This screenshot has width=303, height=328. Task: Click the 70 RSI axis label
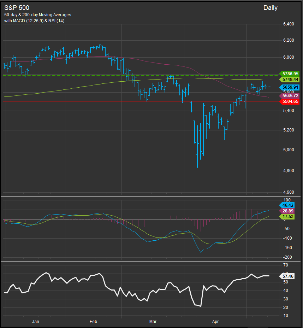[286, 265]
